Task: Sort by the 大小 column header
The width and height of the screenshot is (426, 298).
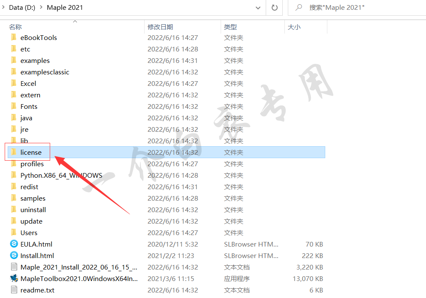Action: tap(294, 27)
